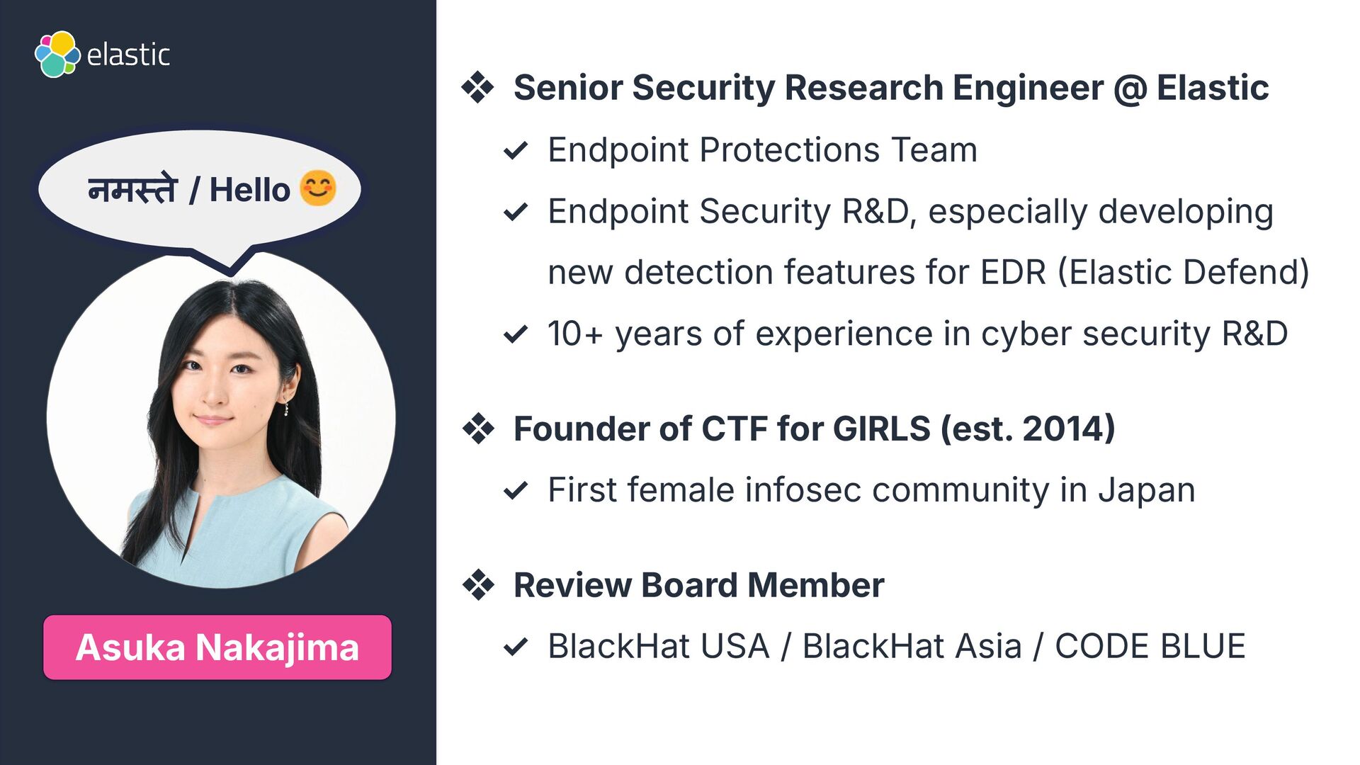This screenshot has width=1360, height=765.
Task: Click checkmark next to First female infosec community
Action: click(516, 490)
